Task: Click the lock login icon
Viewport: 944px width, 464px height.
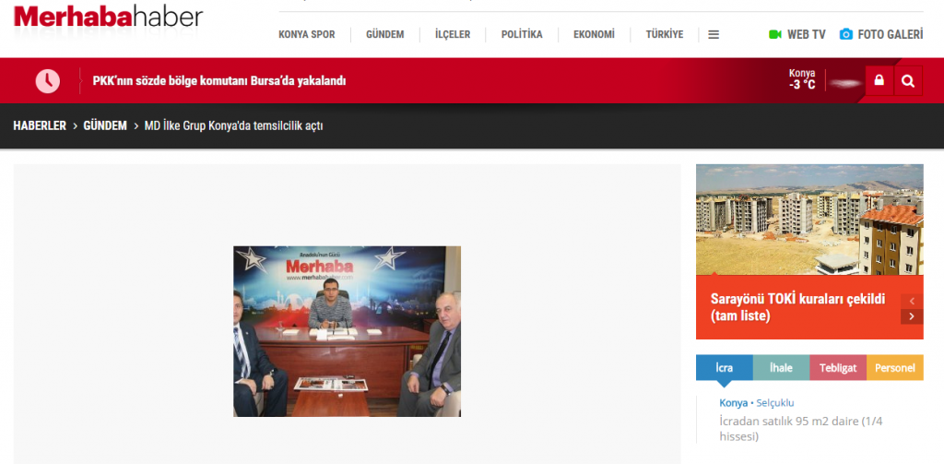Action: (x=879, y=81)
